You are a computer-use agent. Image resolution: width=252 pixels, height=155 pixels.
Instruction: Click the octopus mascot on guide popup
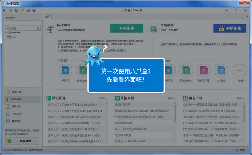[94, 56]
